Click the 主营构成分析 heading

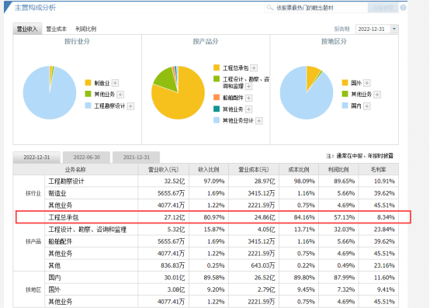pos(35,8)
